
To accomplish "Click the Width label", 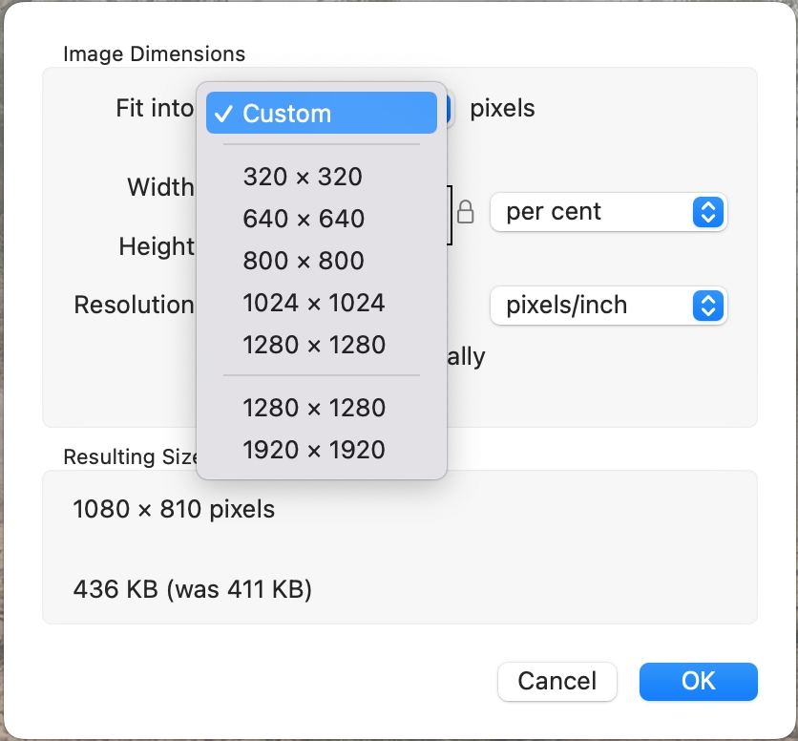I will pos(160,187).
